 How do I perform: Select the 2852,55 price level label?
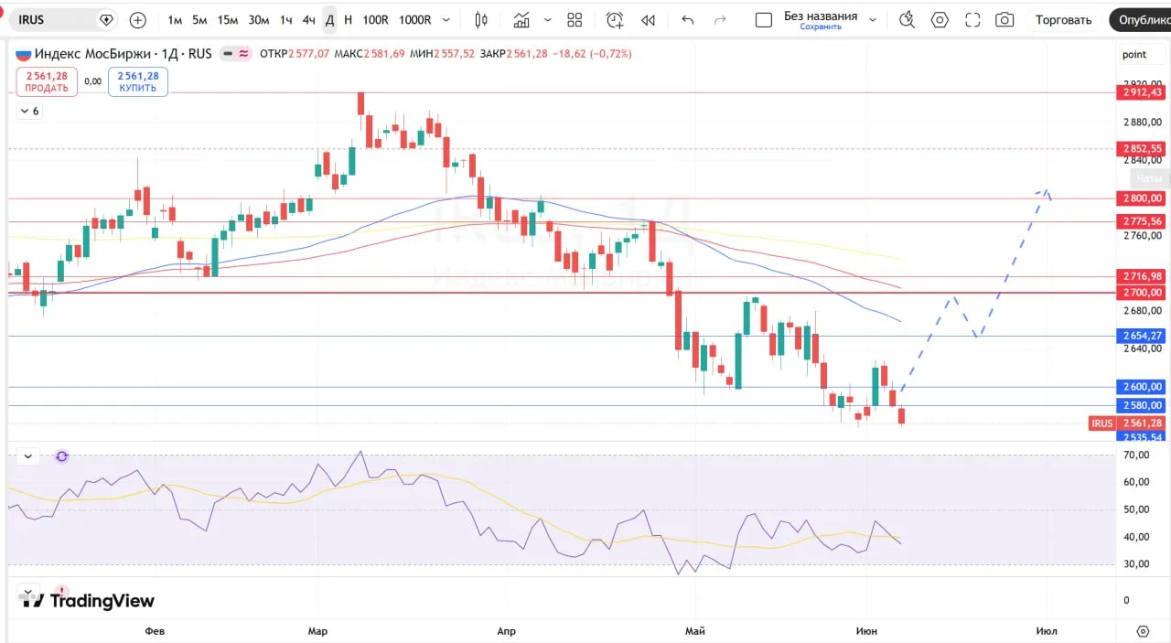[1142, 148]
